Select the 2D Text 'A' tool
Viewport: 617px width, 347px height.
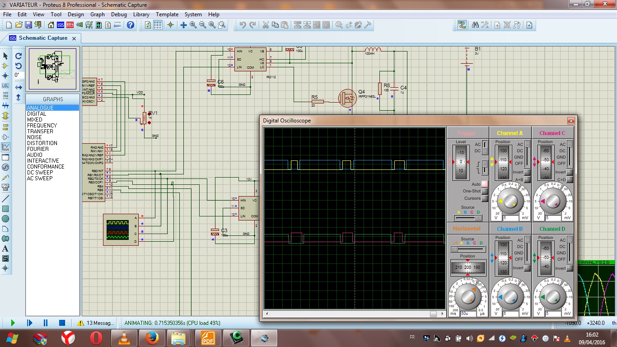point(5,249)
